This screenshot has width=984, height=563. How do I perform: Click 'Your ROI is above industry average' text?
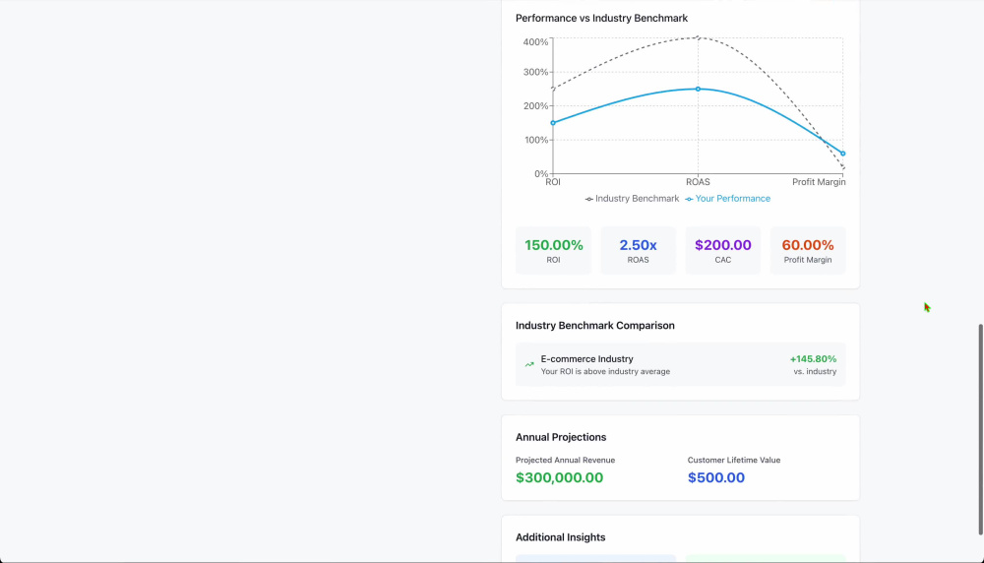(x=605, y=372)
